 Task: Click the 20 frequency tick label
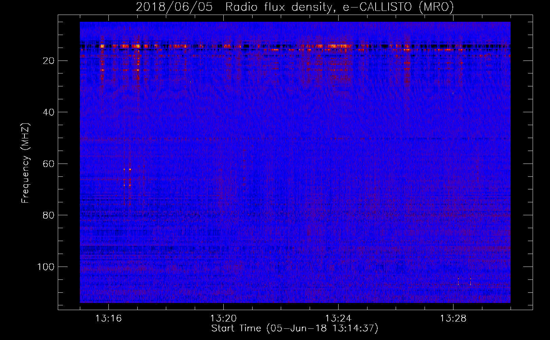[x=49, y=61]
